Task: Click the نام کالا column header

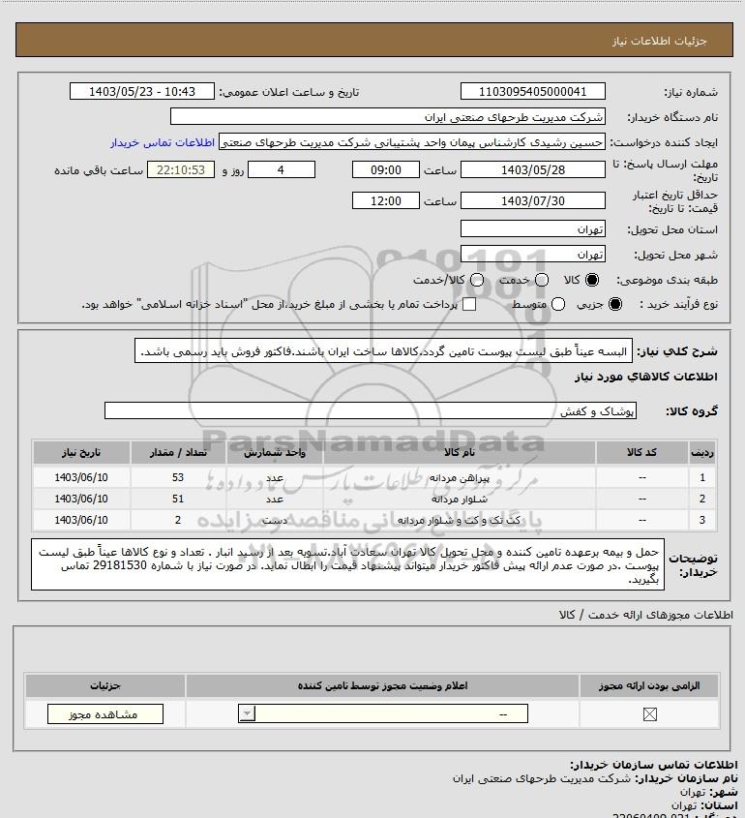Action: [x=460, y=452]
